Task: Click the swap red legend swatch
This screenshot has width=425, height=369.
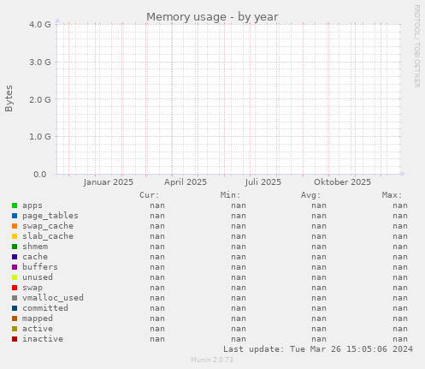Action: coord(15,288)
